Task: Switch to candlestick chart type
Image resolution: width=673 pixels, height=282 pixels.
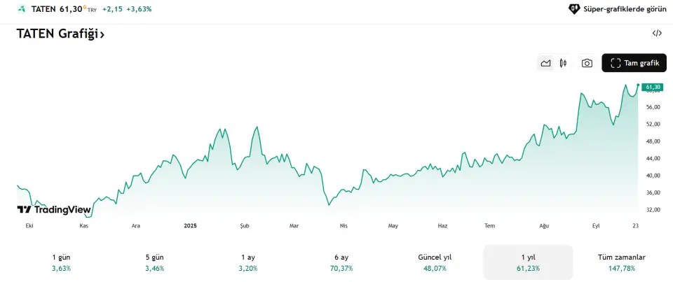Action: [564, 63]
